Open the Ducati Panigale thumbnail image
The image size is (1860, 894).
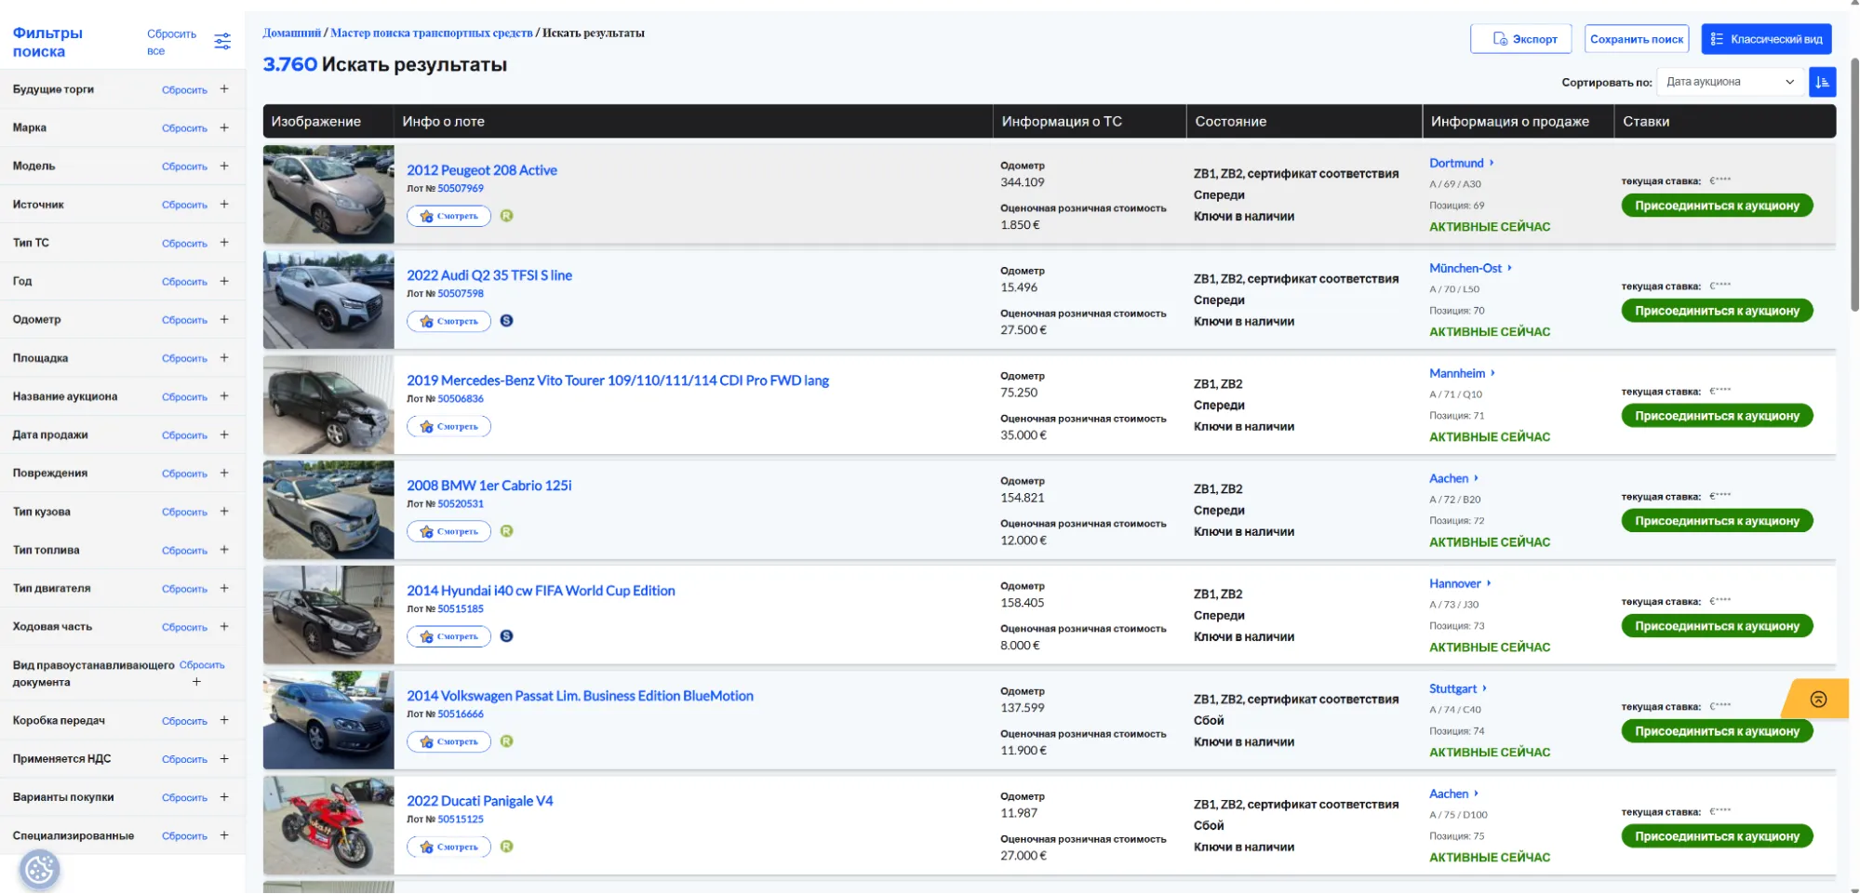tap(328, 825)
